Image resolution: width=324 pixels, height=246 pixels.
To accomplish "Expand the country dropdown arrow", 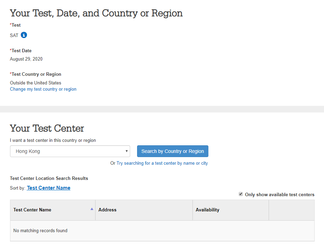I will [x=126, y=151].
